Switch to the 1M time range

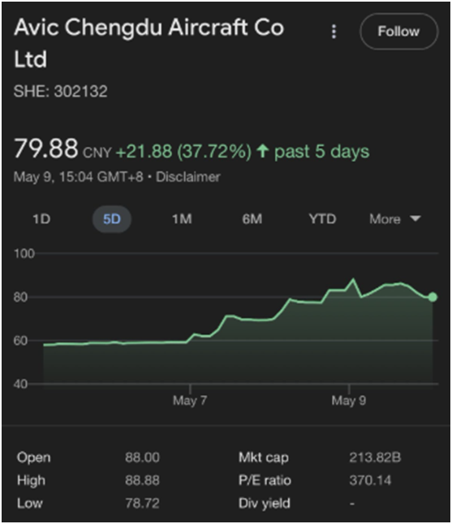(182, 219)
